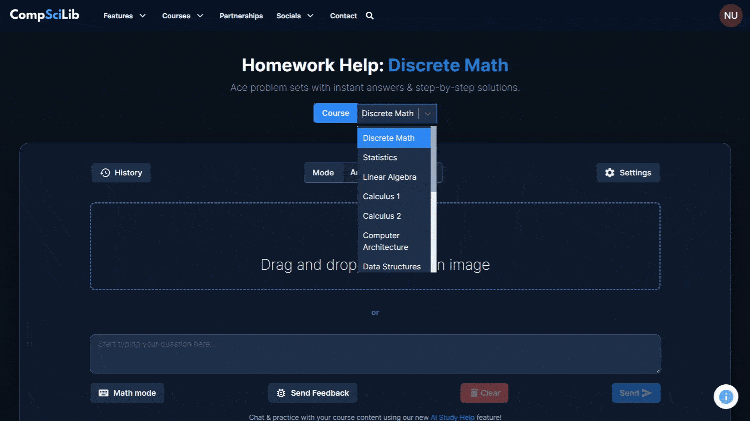The height and width of the screenshot is (421, 750).
Task: Pick Linear Algebra in the dropdown
Action: 394,177
